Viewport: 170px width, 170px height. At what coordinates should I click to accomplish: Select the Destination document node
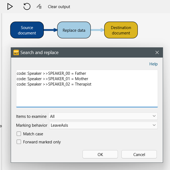pyautogui.click(x=121, y=30)
